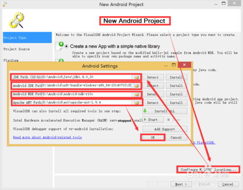The width and height of the screenshot is (243, 190).
Task: Select Create a new App radio button
Action: (67, 47)
